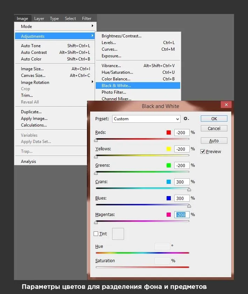The width and height of the screenshot is (248, 294).
Task: Select Auto Contrast command
Action: tap(55, 52)
